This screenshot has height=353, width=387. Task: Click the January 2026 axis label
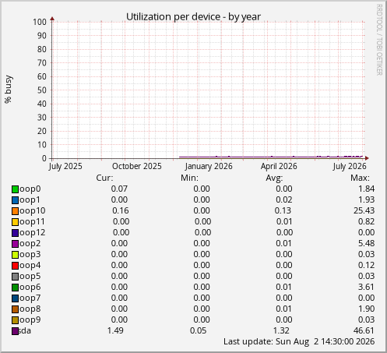pyautogui.click(x=209, y=166)
